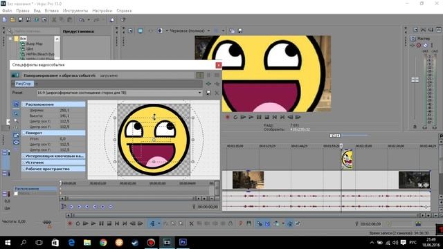Click the loop playback icon on main transport
Image resolution: width=443 pixels, height=249 pixels.
78,223
